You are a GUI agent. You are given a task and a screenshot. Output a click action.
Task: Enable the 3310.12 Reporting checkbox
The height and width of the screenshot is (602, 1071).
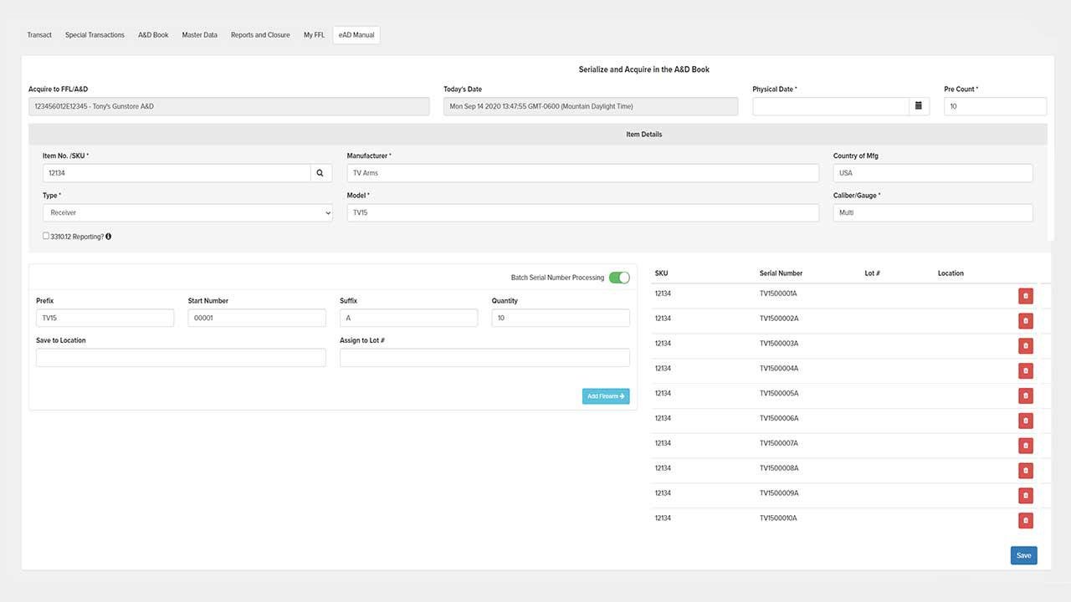click(x=46, y=236)
